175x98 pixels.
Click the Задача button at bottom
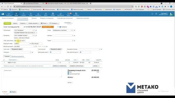click(13, 92)
